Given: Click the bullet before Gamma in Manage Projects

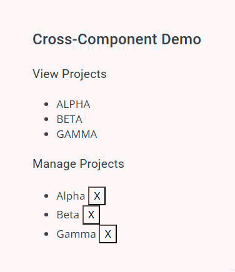Looking at the screenshot, I should (46, 234).
